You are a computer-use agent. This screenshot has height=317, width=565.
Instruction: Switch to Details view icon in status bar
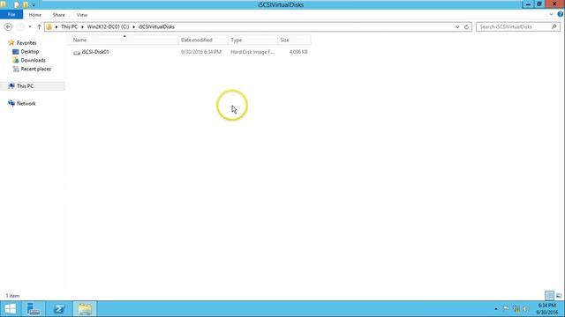549,296
